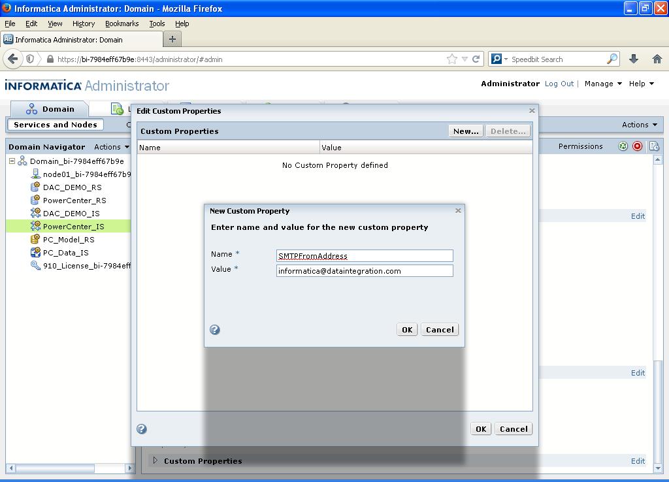Viewport: 669px width, 482px height.
Task: Click the browser home icon
Action: point(657,59)
